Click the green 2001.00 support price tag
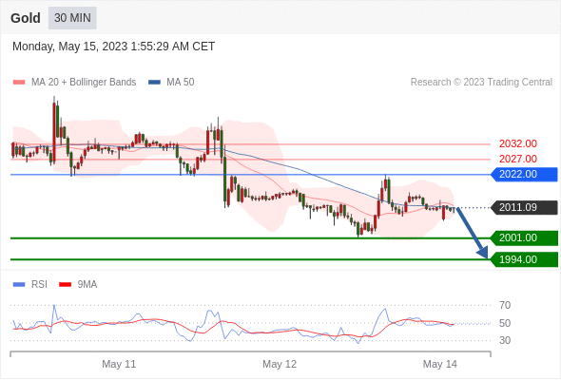 (524, 238)
